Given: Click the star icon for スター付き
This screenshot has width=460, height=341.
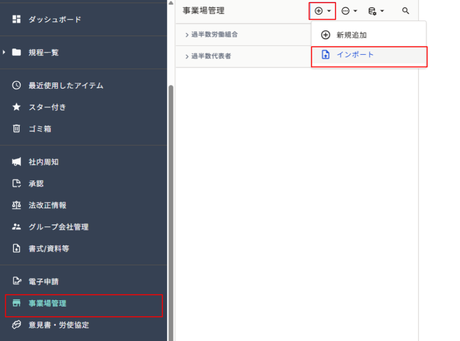Looking at the screenshot, I should click(x=16, y=107).
